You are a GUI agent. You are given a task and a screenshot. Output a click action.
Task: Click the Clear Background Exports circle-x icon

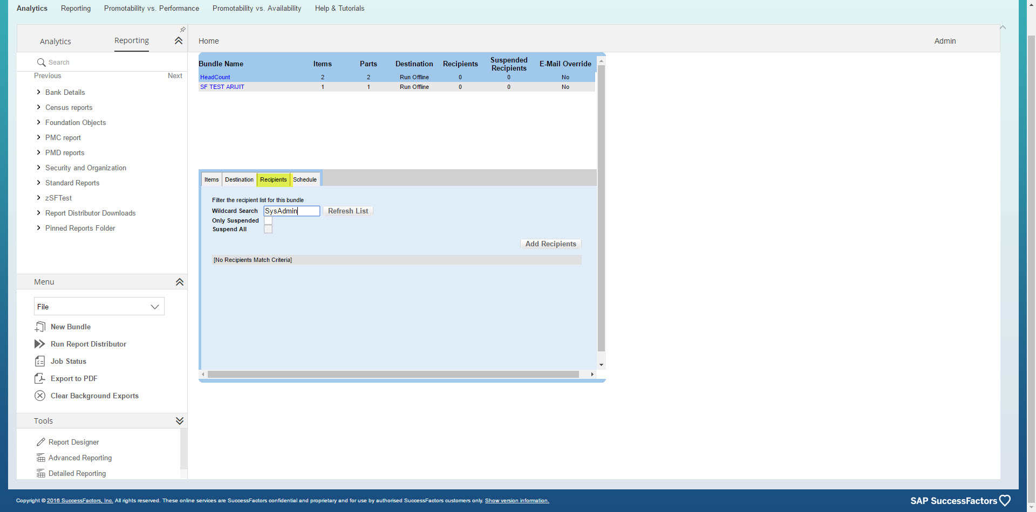[40, 396]
